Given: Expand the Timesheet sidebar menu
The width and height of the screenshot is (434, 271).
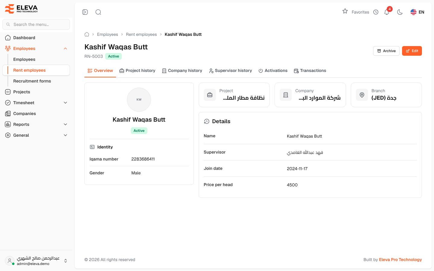Looking at the screenshot, I should (x=36, y=103).
